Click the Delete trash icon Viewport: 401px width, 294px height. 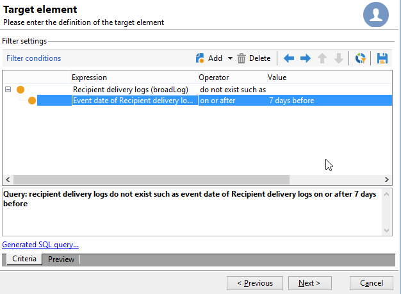(x=241, y=58)
